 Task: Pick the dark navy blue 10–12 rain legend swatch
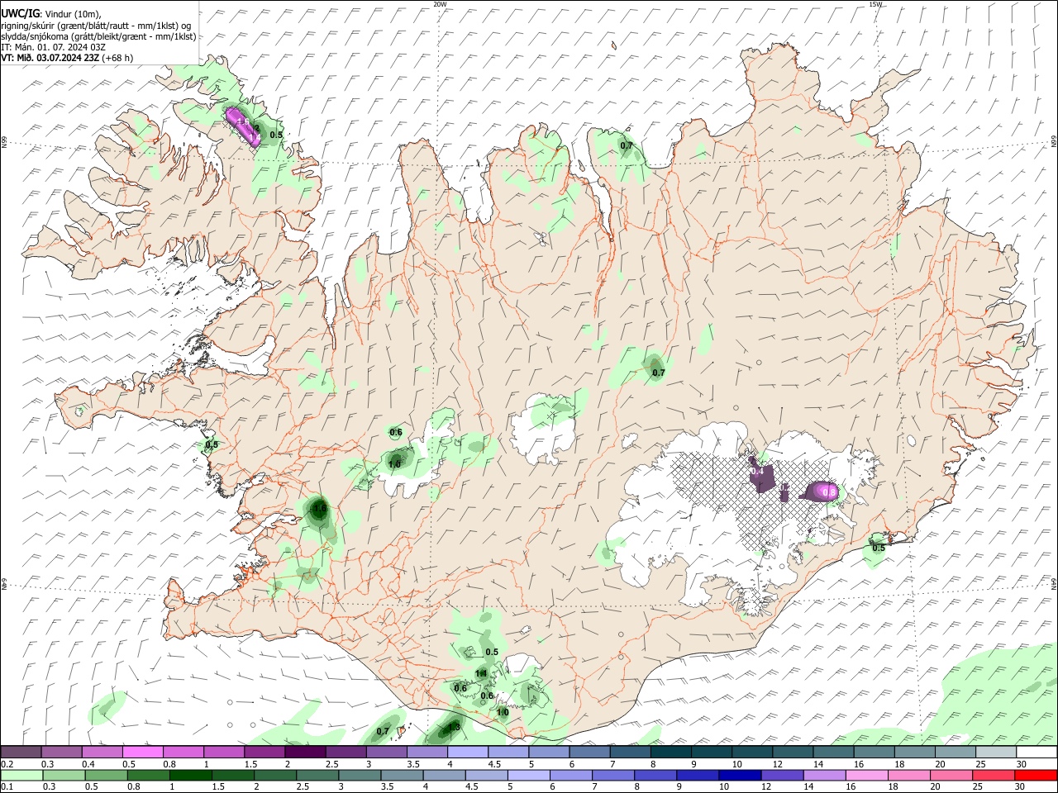pyautogui.click(x=739, y=775)
